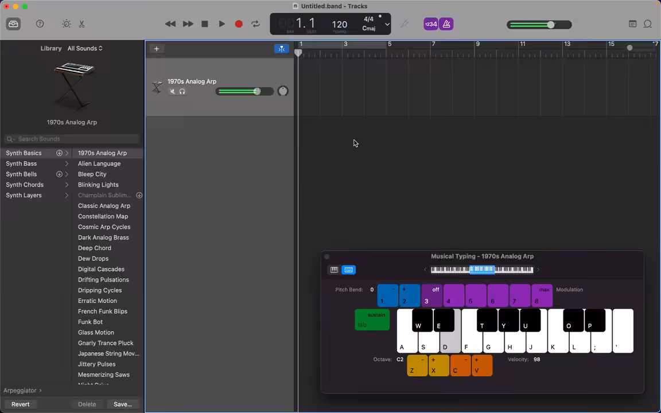Image resolution: width=661 pixels, height=413 pixels.
Task: Open Smart Controls dial icon
Action: click(x=66, y=24)
